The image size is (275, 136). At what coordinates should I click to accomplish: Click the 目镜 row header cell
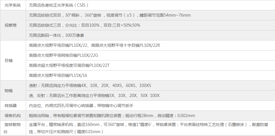(x=13, y=61)
